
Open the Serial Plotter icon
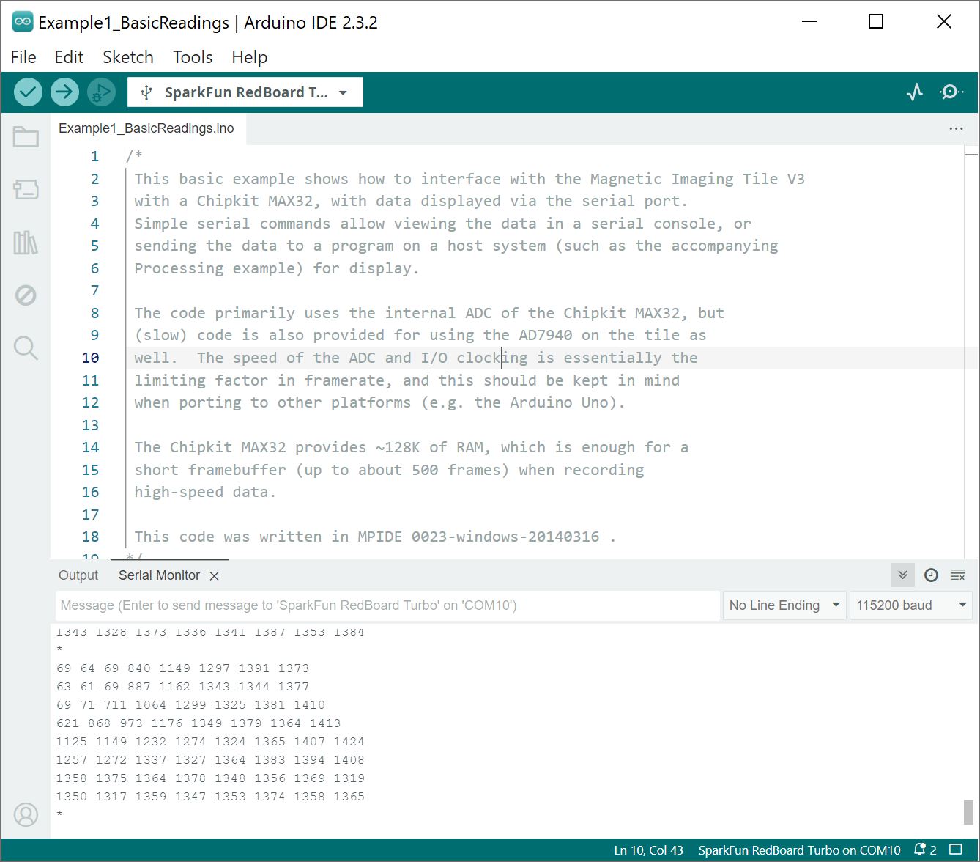point(915,92)
